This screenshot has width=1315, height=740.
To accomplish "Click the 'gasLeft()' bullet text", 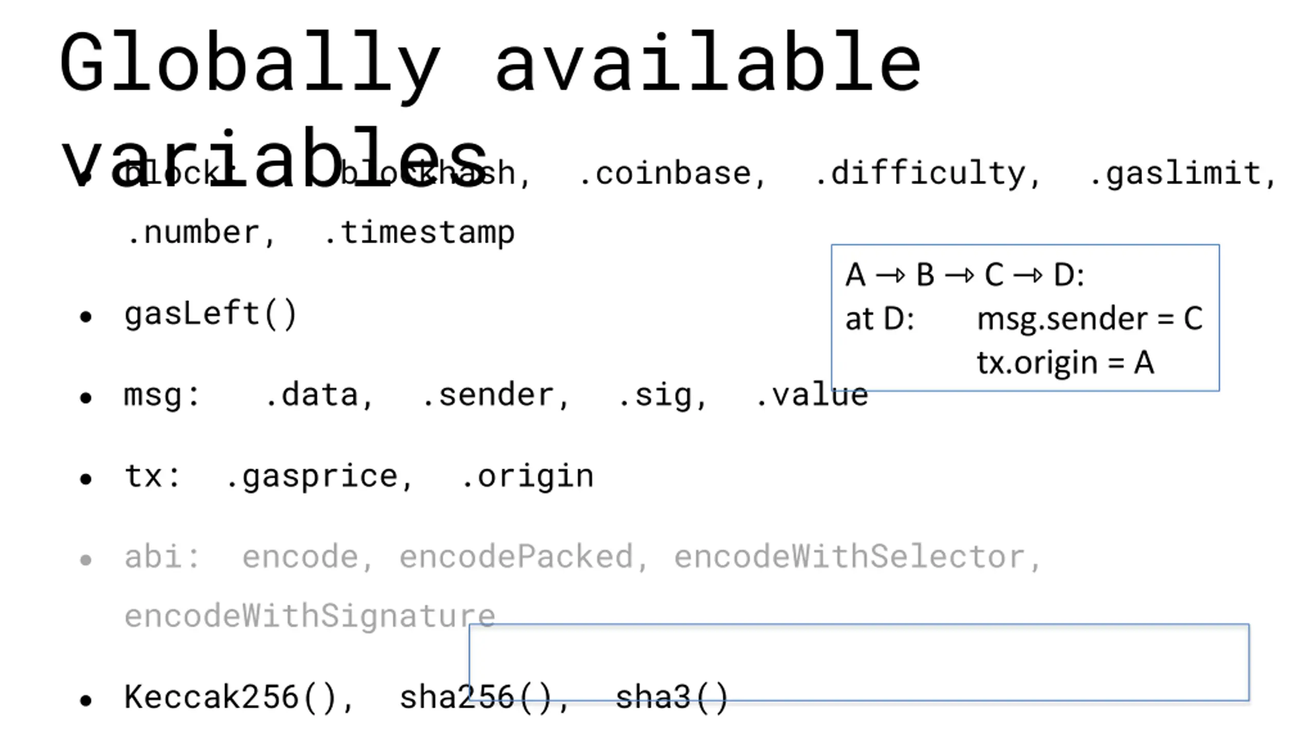I will [x=211, y=314].
